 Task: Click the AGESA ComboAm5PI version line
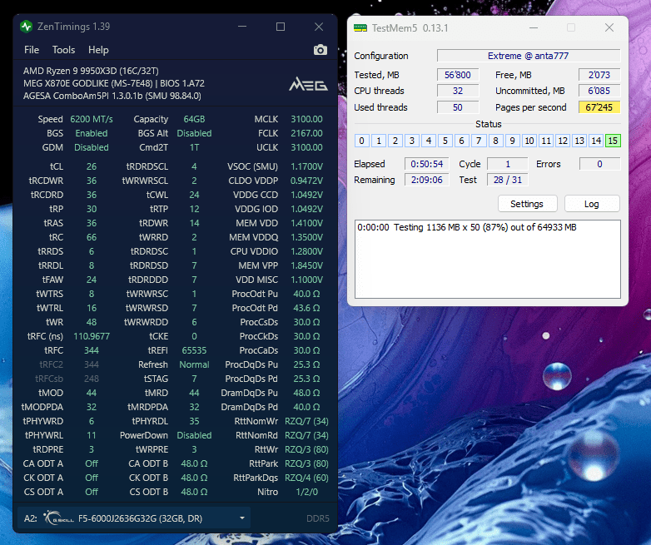tap(112, 96)
